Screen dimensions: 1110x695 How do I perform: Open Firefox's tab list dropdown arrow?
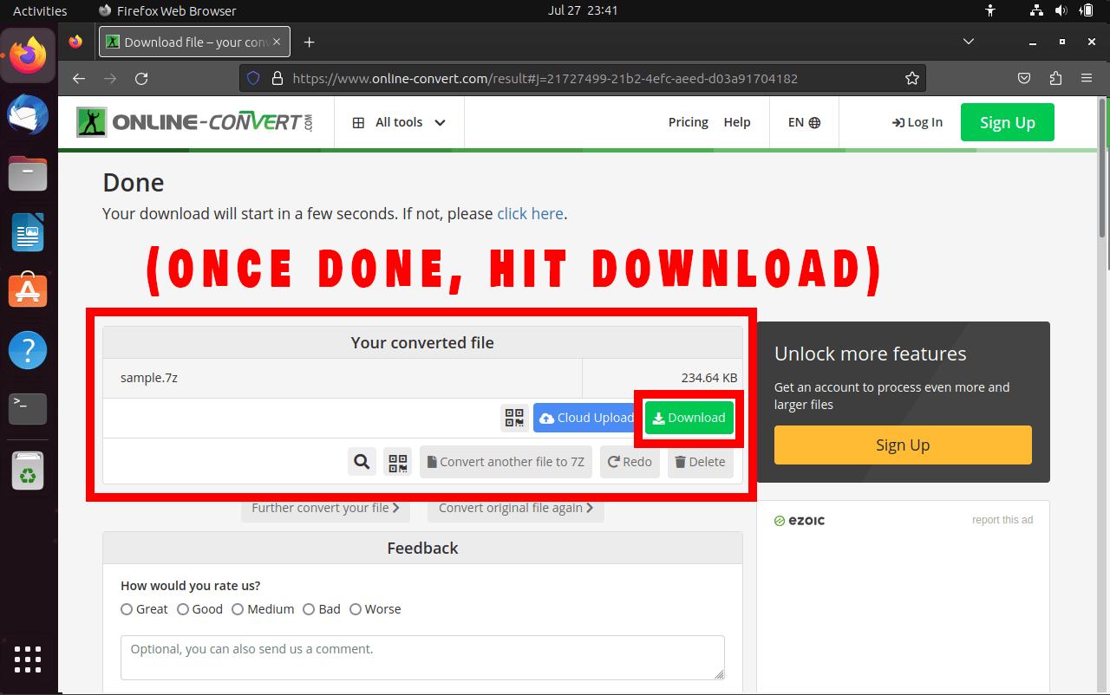(x=969, y=42)
